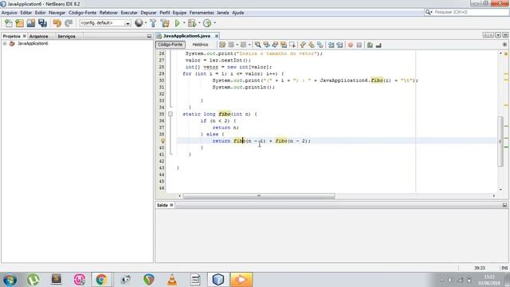Open the Run Project dropdown arrow
Viewport: 510px width, 287px height.
pos(184,23)
